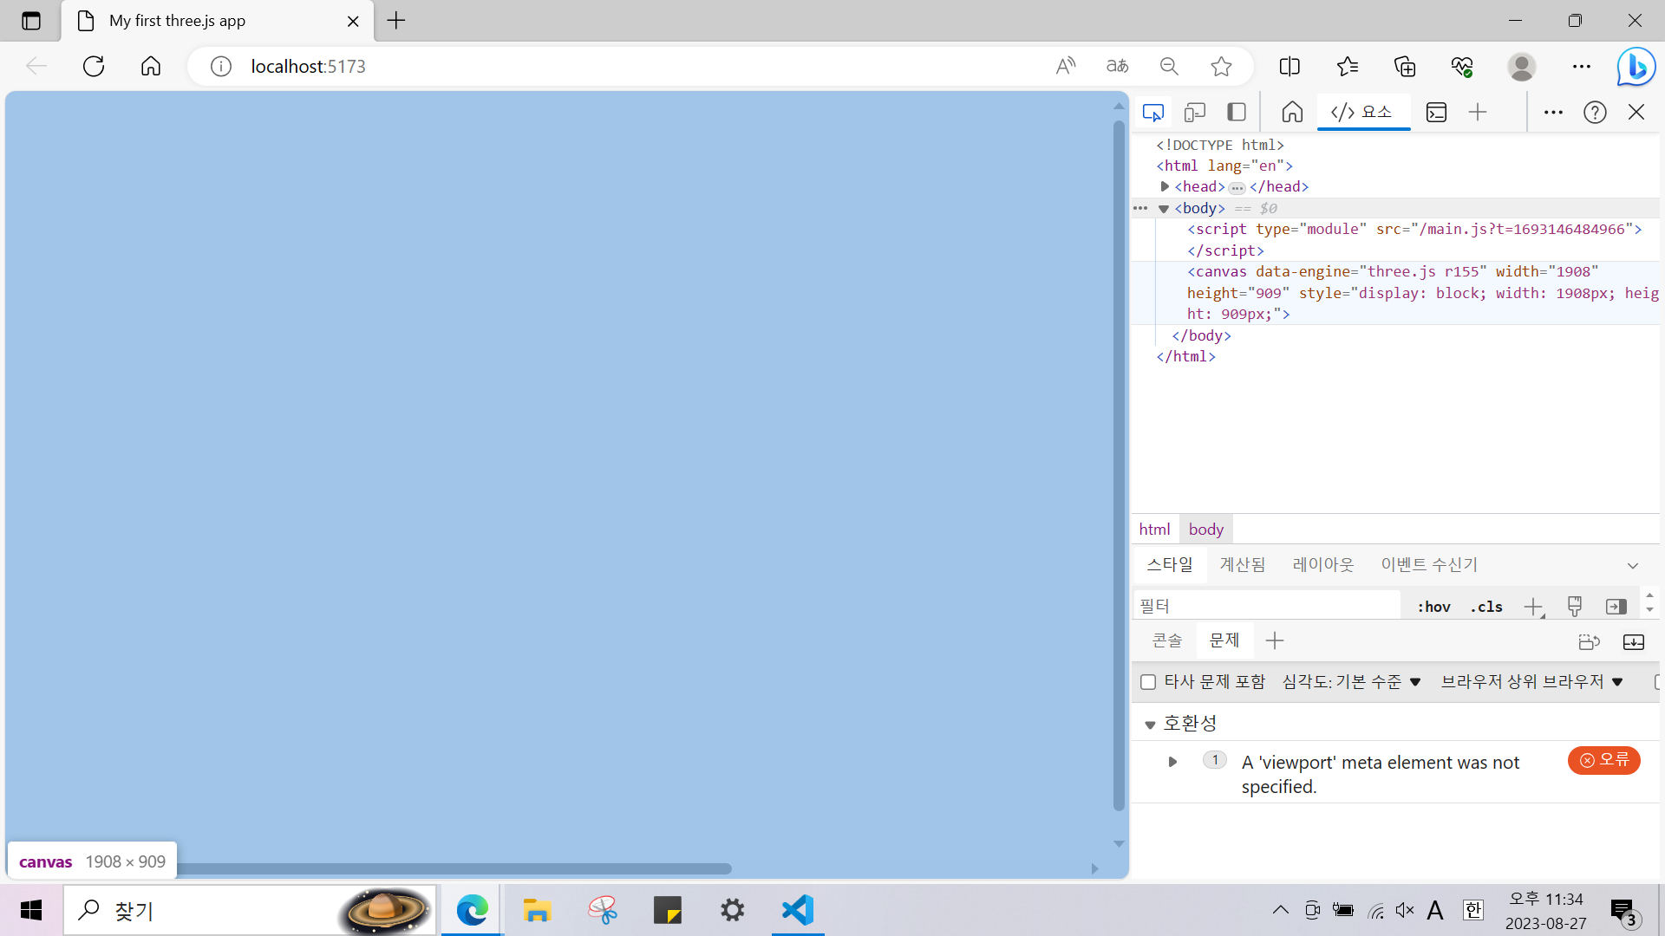Show more styles pane tabs chevron

1633,565
